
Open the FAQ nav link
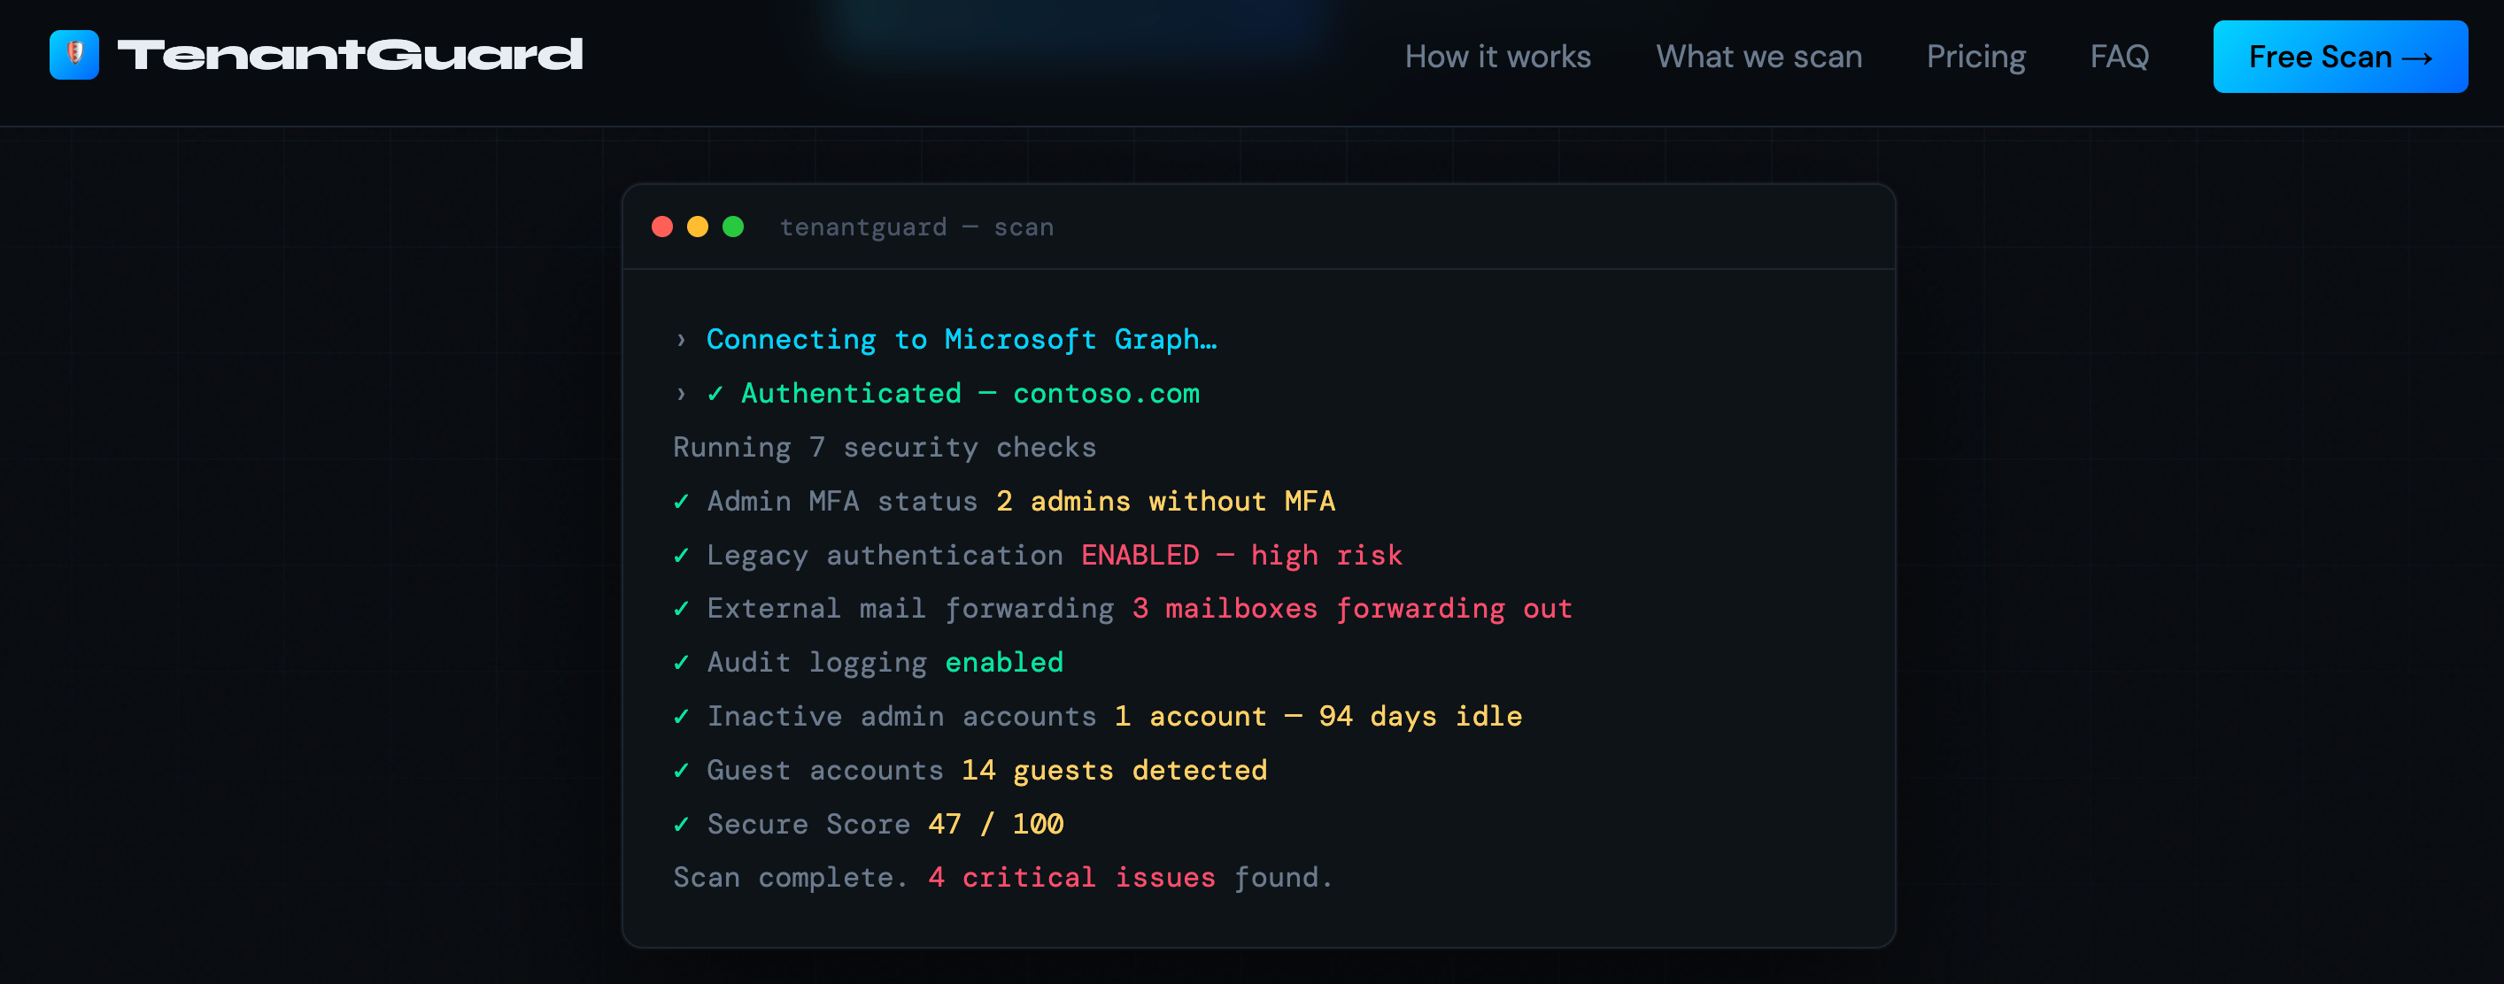(2119, 57)
